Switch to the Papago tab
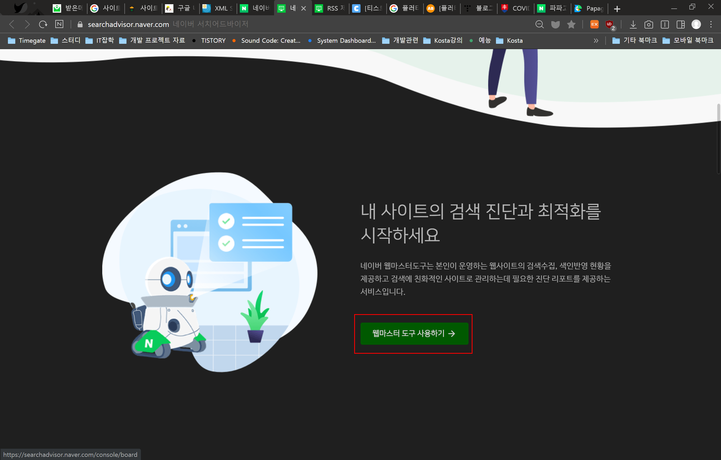Screen dimensions: 721x460 pyautogui.click(x=589, y=8)
